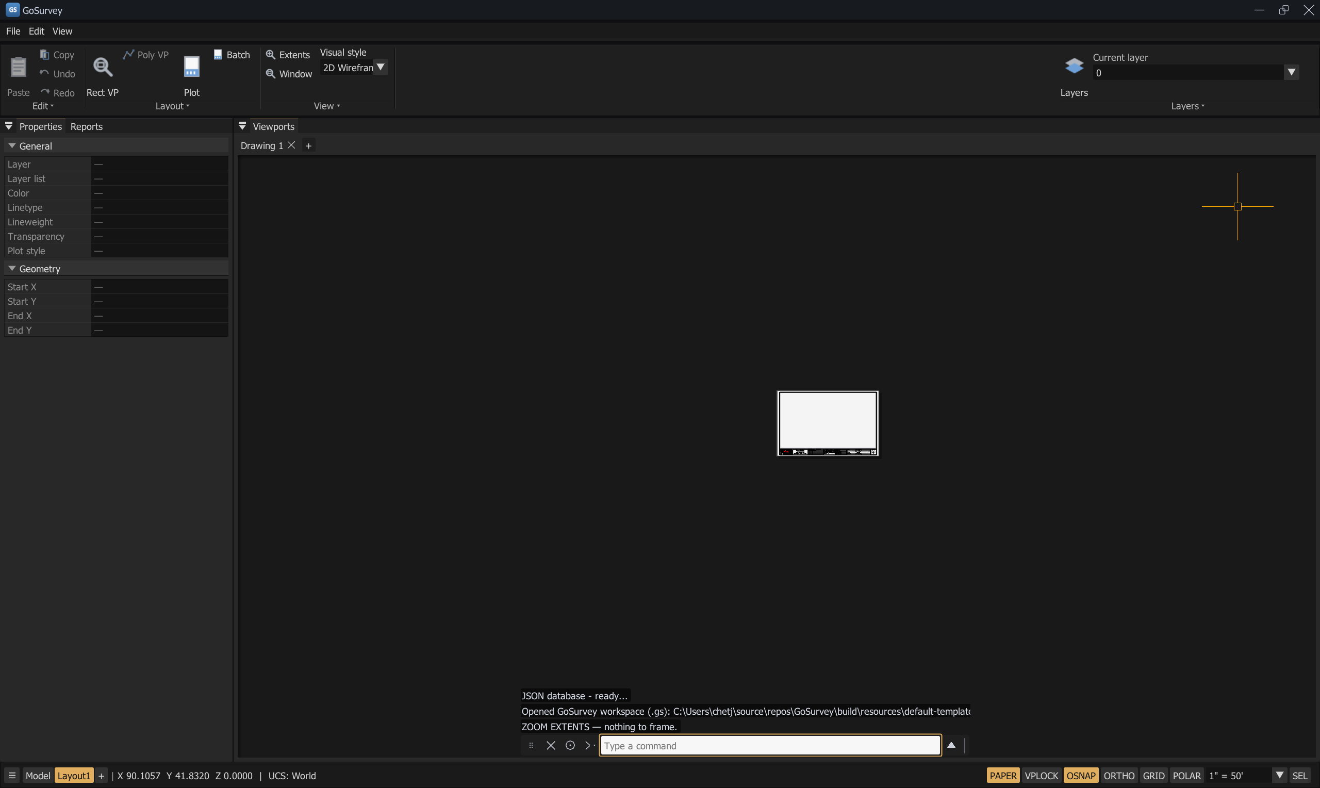Image resolution: width=1320 pixels, height=788 pixels.
Task: Click the Linetype property row
Action: [116, 207]
